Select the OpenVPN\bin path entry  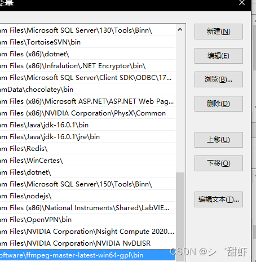[87, 220]
